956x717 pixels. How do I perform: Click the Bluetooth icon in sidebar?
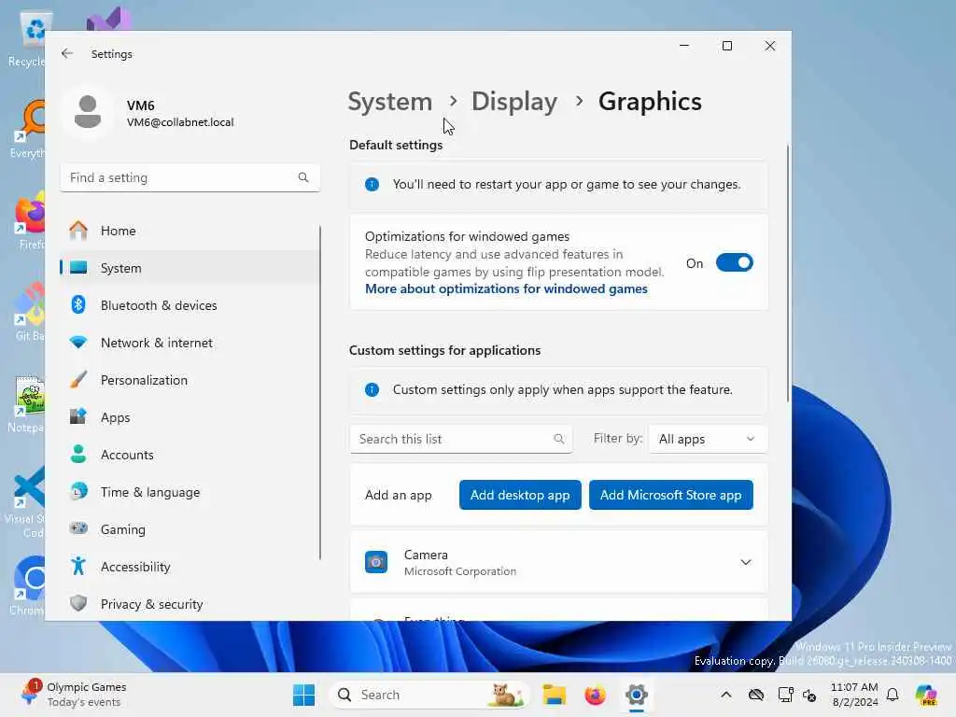coord(78,305)
